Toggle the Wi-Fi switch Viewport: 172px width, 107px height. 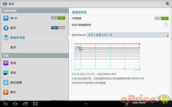point(58,18)
